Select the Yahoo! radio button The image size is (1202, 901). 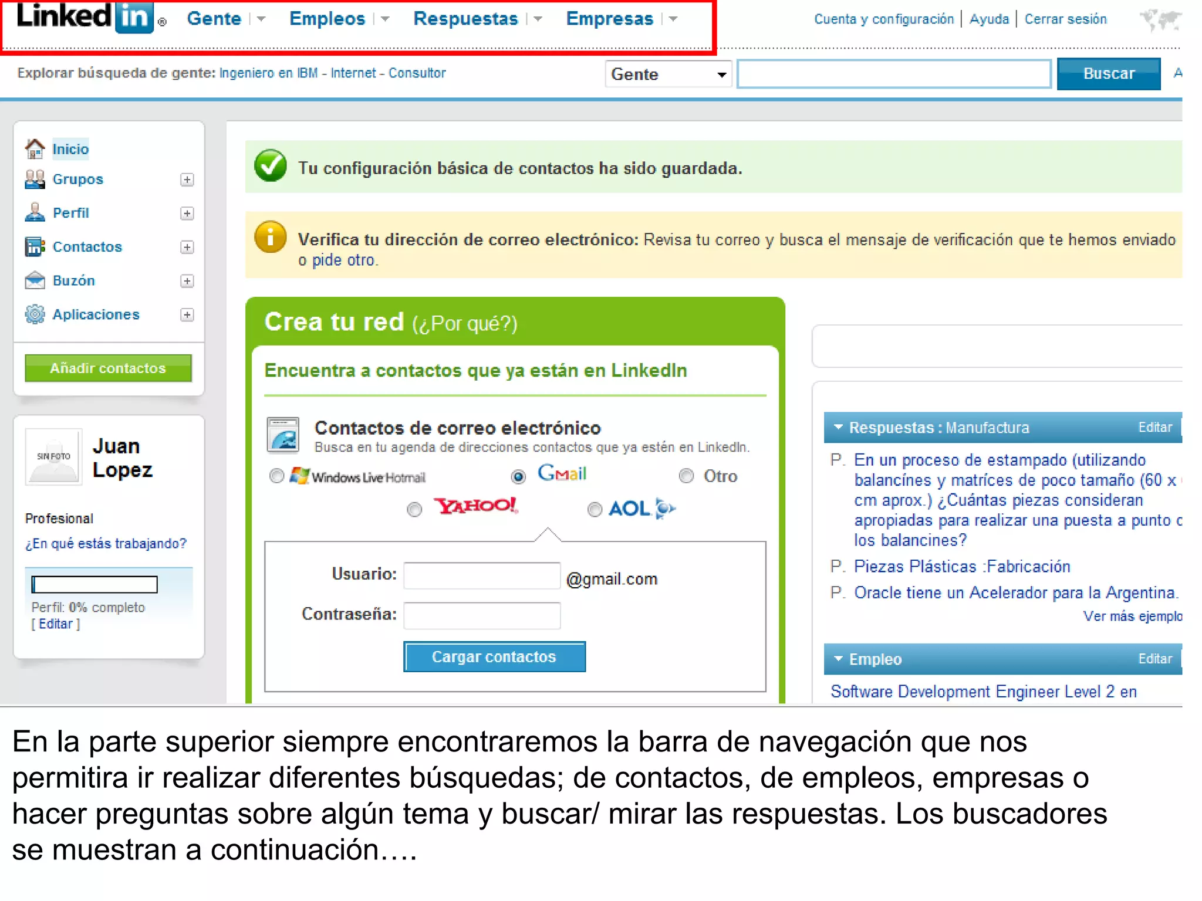[x=414, y=509]
